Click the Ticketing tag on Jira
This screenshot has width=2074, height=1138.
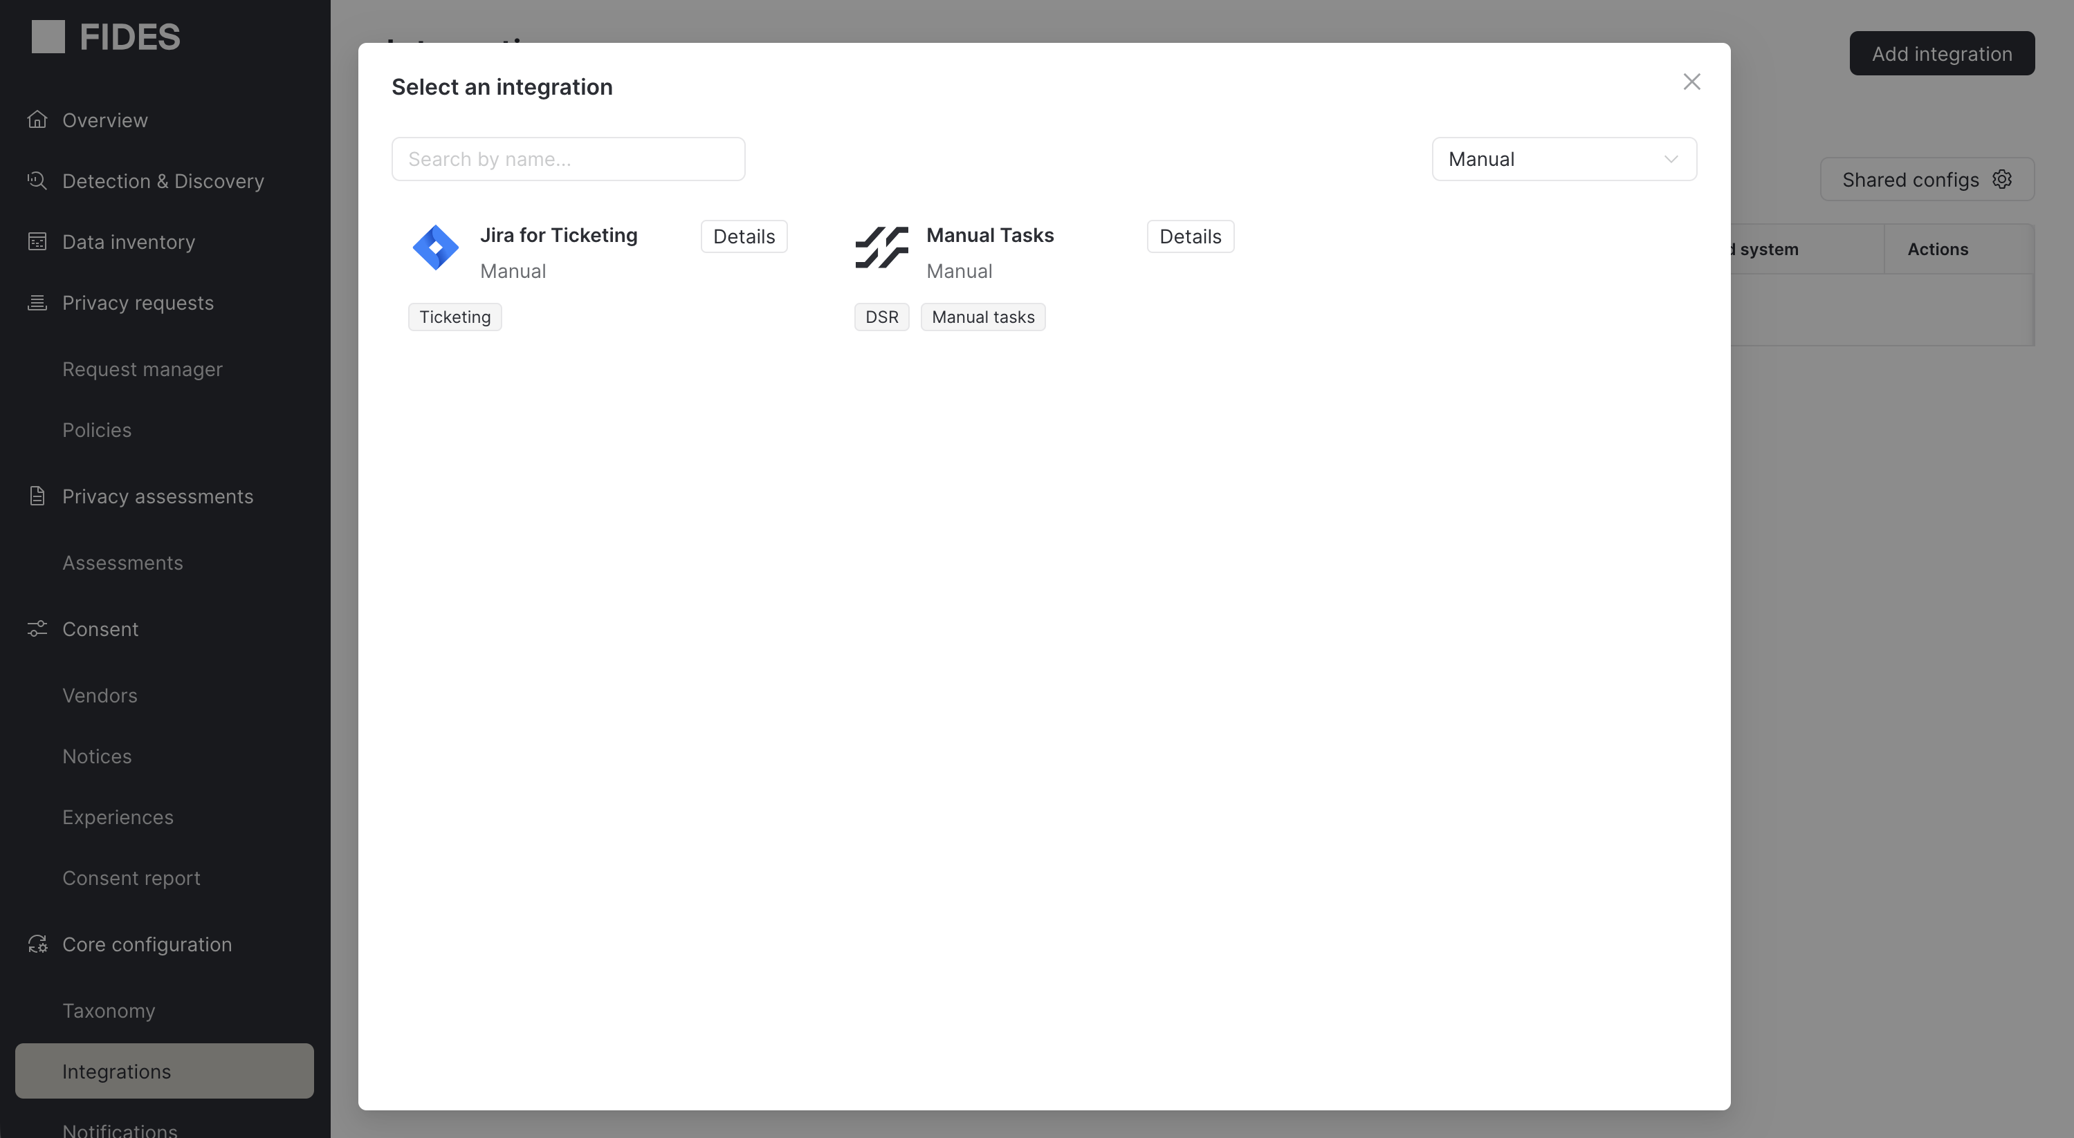click(454, 316)
